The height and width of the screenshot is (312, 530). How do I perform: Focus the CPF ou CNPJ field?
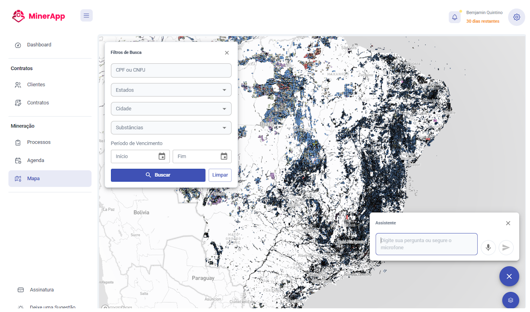pyautogui.click(x=171, y=70)
